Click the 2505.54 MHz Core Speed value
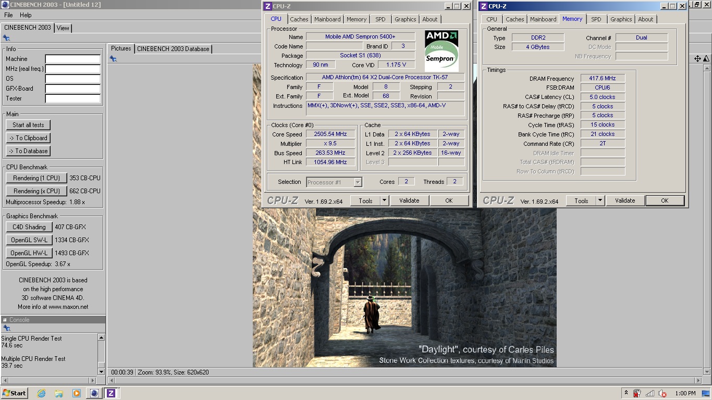The width and height of the screenshot is (712, 400). pos(330,134)
